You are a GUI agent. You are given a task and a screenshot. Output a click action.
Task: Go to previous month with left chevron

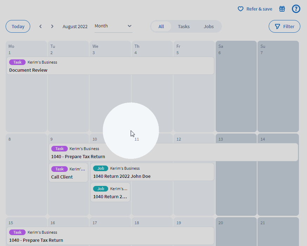[x=40, y=26]
